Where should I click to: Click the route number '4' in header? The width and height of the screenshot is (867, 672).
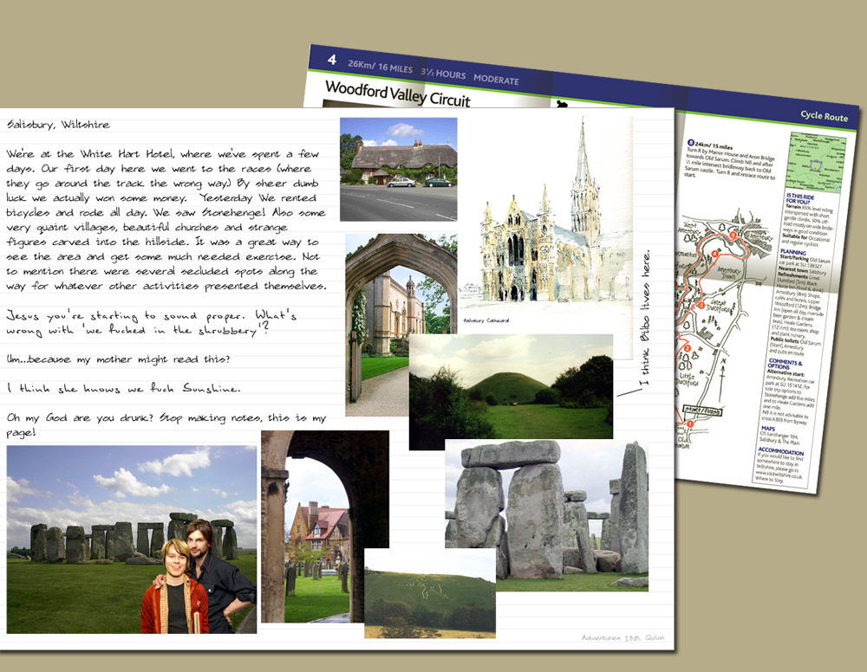coord(332,60)
